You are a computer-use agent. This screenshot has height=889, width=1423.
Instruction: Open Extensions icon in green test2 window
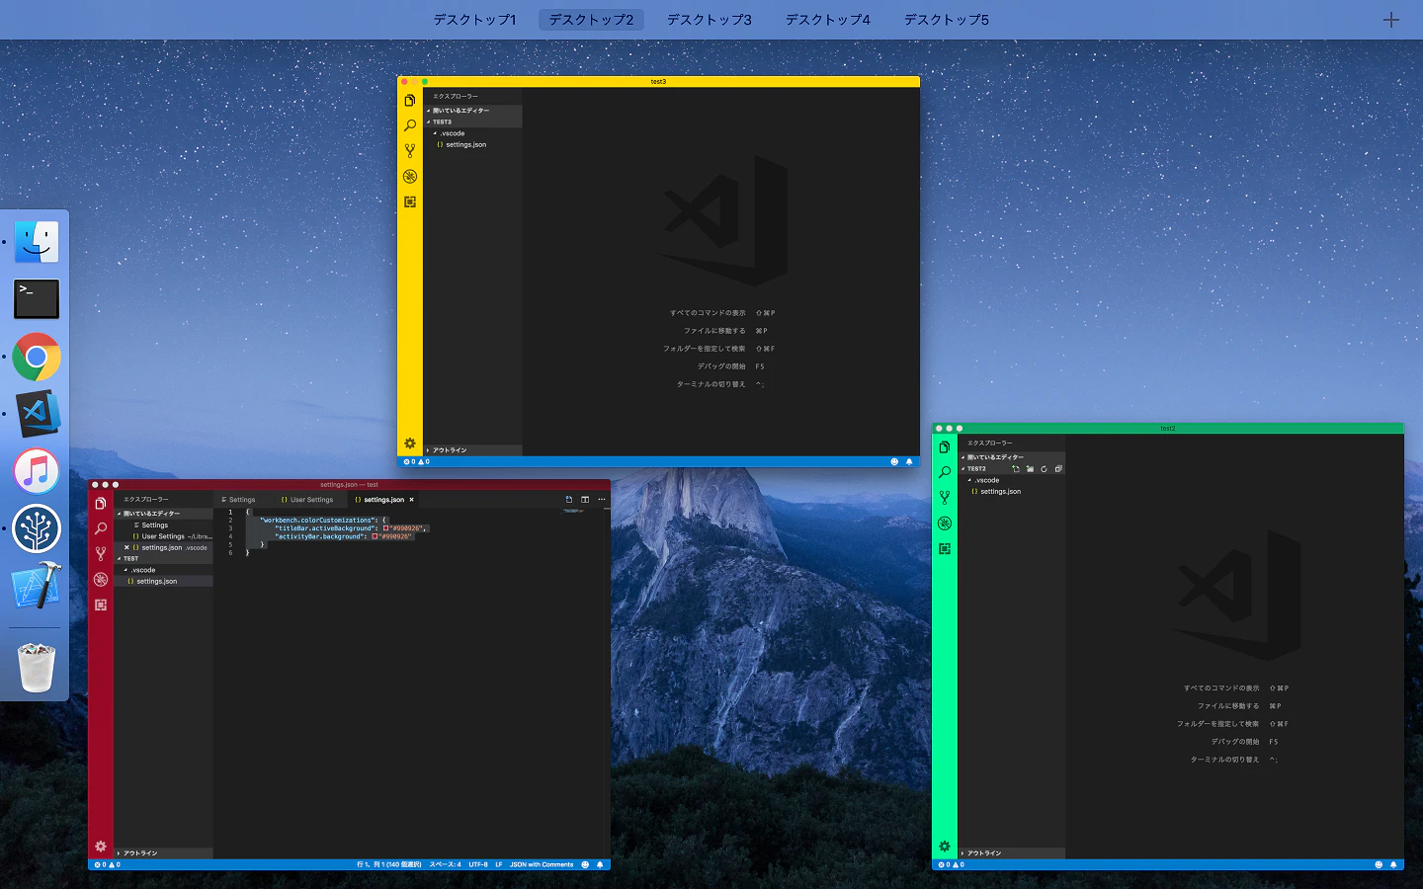pyautogui.click(x=945, y=548)
